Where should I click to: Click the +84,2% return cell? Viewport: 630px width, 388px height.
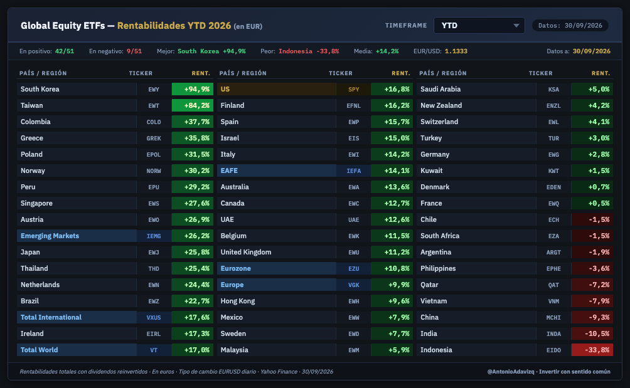pyautogui.click(x=193, y=105)
